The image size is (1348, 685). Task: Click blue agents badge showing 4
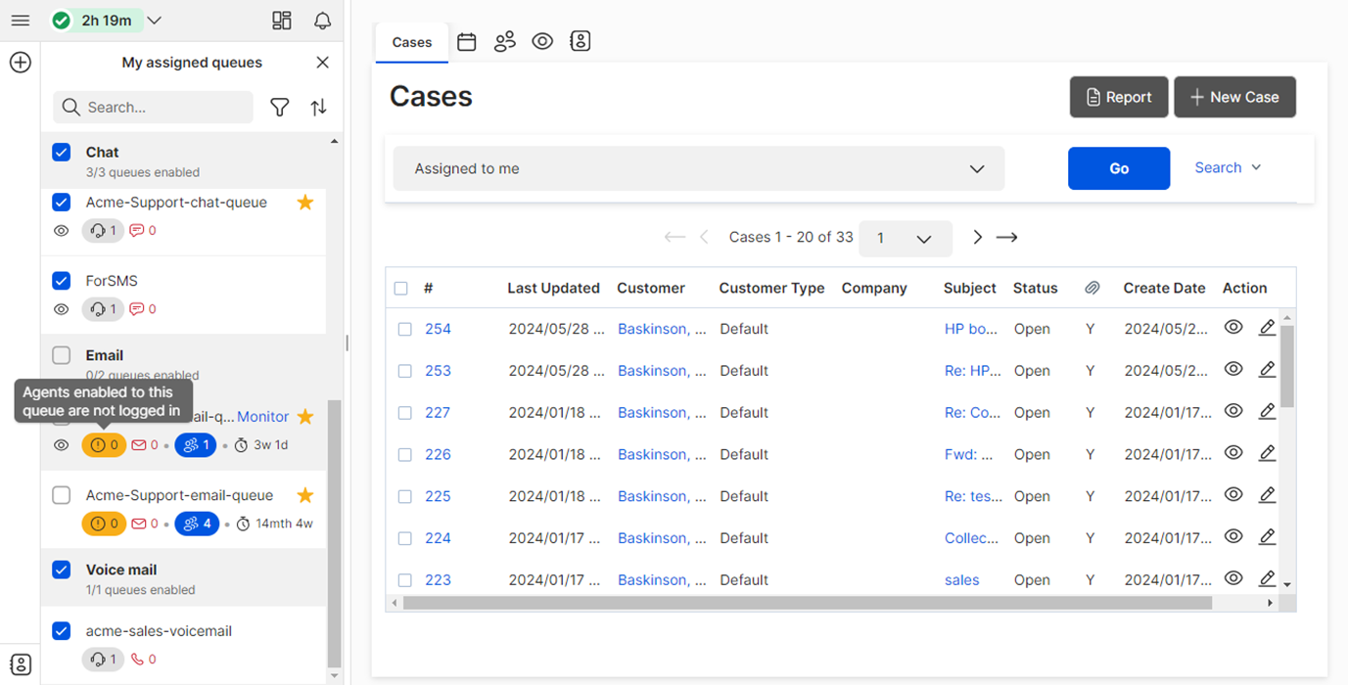[197, 524]
